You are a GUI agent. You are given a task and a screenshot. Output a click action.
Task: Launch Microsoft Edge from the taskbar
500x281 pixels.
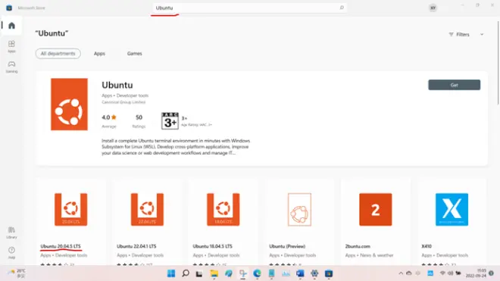pyautogui.click(x=257, y=273)
